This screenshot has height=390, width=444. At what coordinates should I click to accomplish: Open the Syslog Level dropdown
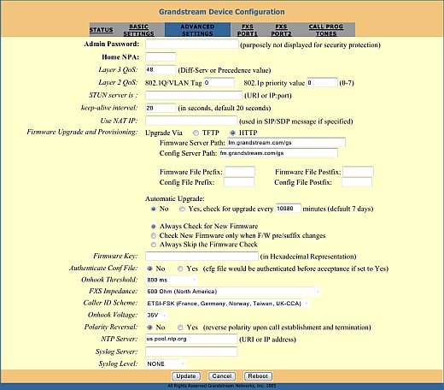(166, 363)
